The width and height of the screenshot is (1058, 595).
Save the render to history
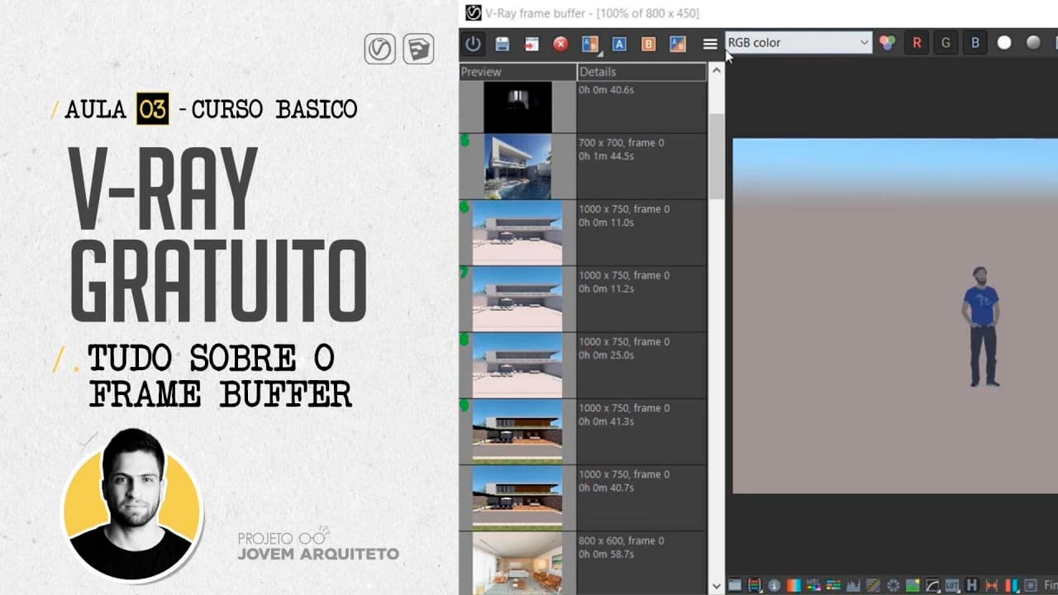pos(502,44)
